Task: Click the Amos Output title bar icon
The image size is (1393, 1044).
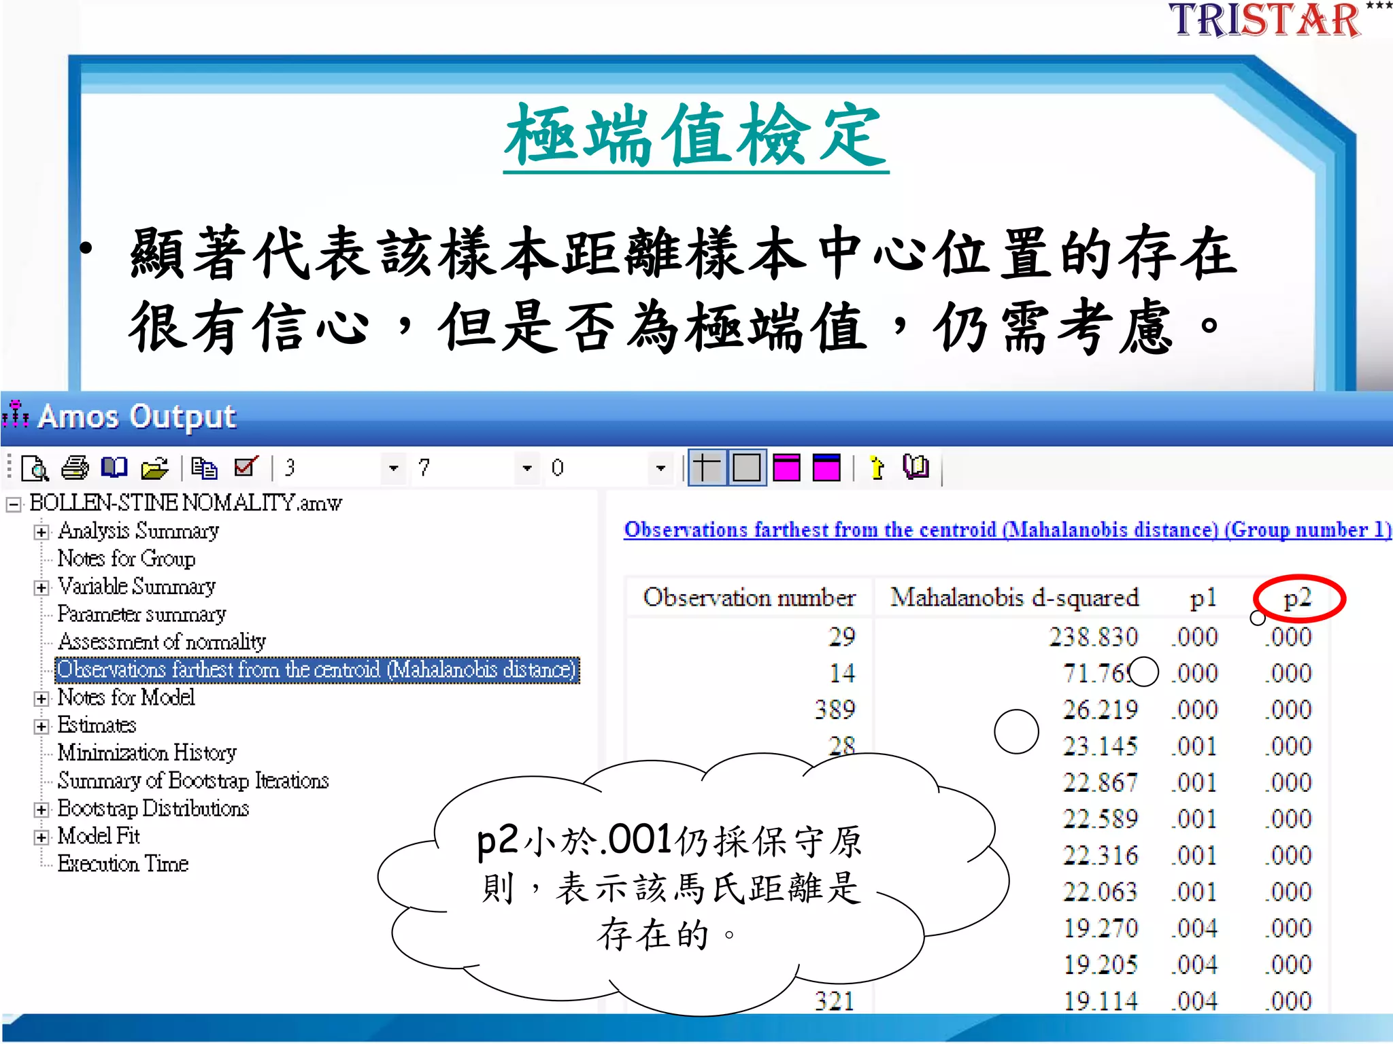Action: [16, 415]
